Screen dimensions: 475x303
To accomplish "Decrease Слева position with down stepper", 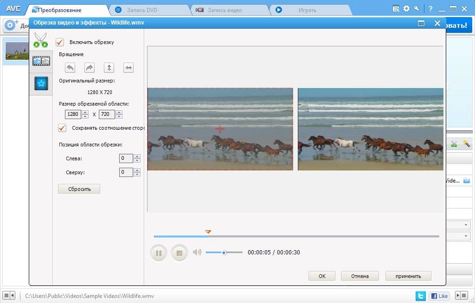I will [x=137, y=160].
